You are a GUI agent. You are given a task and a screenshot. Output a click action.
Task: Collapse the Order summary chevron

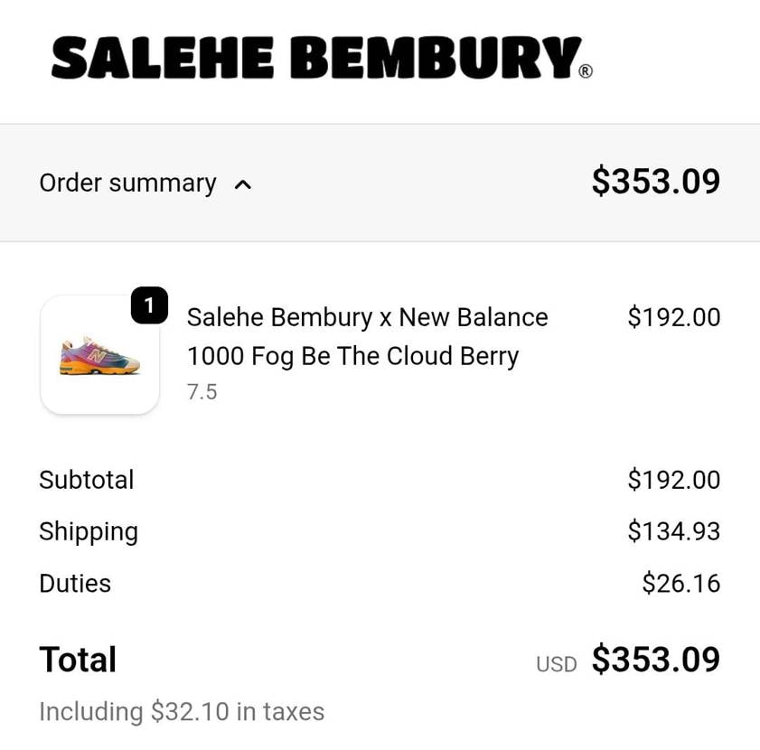pos(242,184)
